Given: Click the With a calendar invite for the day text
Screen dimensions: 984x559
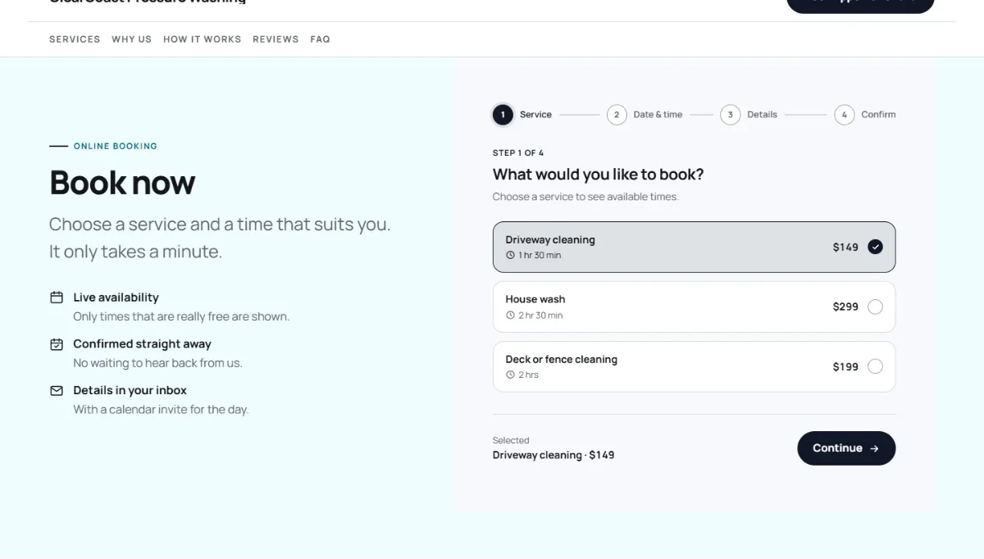Looking at the screenshot, I should coord(161,409).
